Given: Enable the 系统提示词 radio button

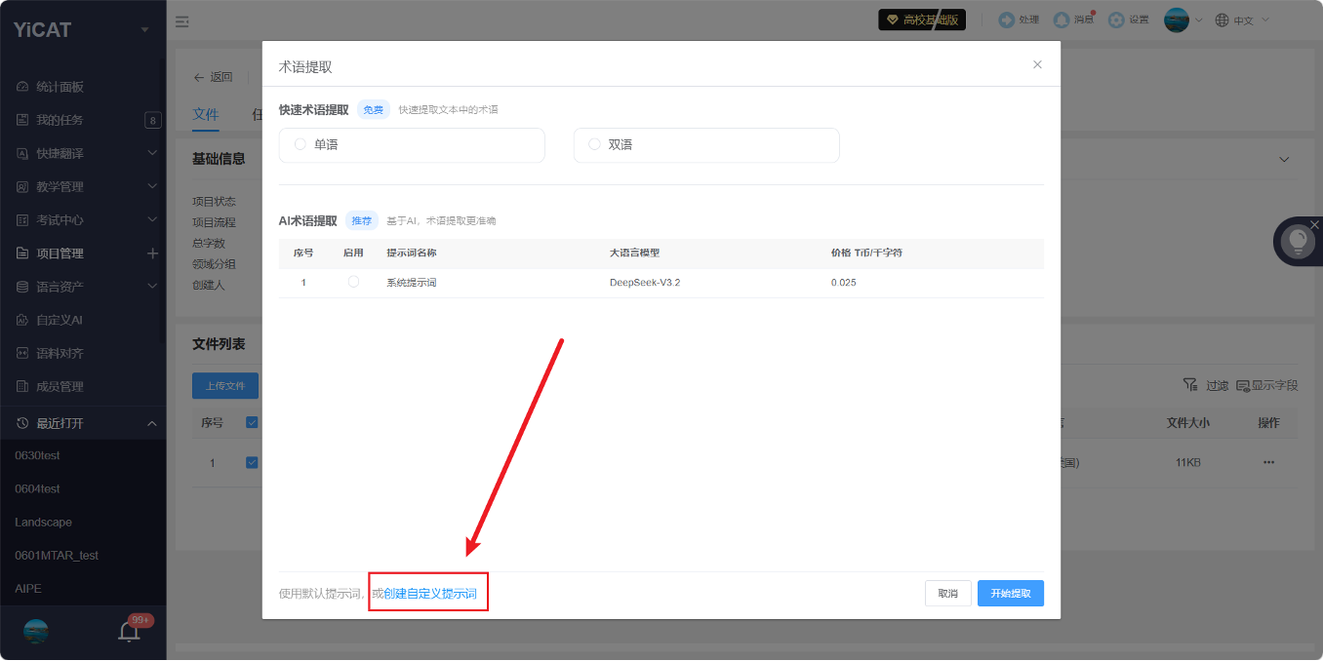Looking at the screenshot, I should click(353, 282).
